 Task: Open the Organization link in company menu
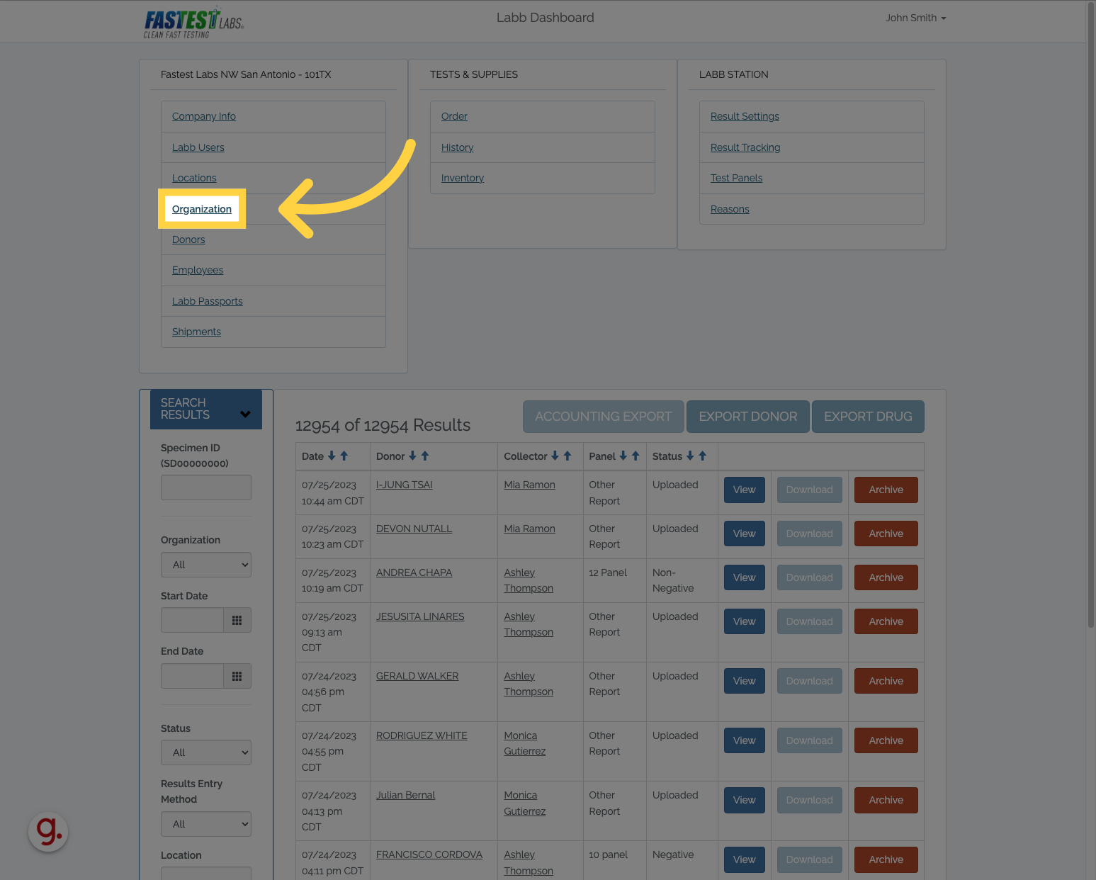(202, 209)
